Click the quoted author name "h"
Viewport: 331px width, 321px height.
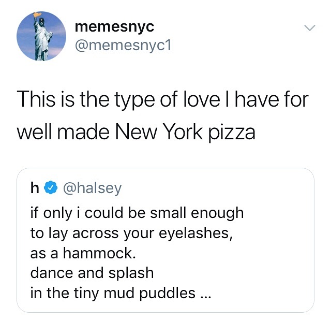pos(35,188)
